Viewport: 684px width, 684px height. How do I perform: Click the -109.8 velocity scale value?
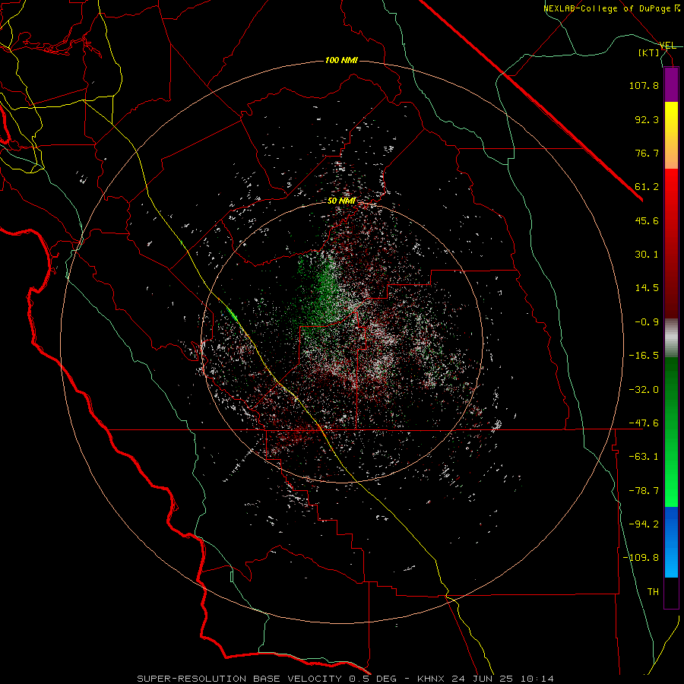[x=641, y=558]
